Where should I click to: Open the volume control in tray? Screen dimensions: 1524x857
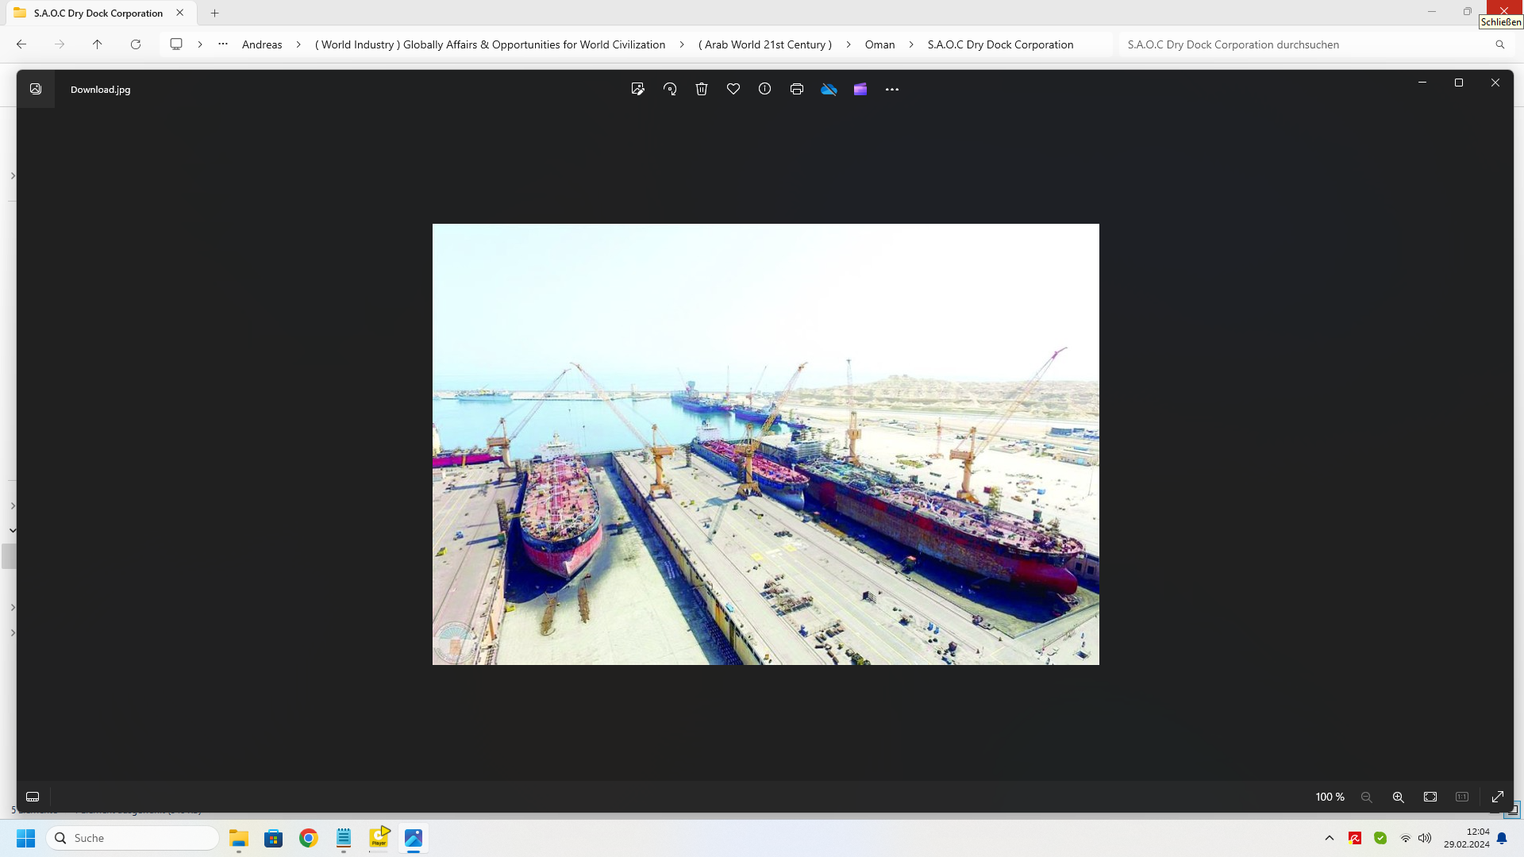tap(1425, 838)
